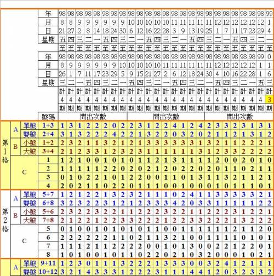The width and height of the screenshot is (274, 276).
Task: Select the top 年 header cell
Action: coord(48,14)
